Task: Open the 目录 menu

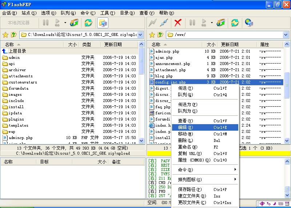Action: tap(127, 13)
